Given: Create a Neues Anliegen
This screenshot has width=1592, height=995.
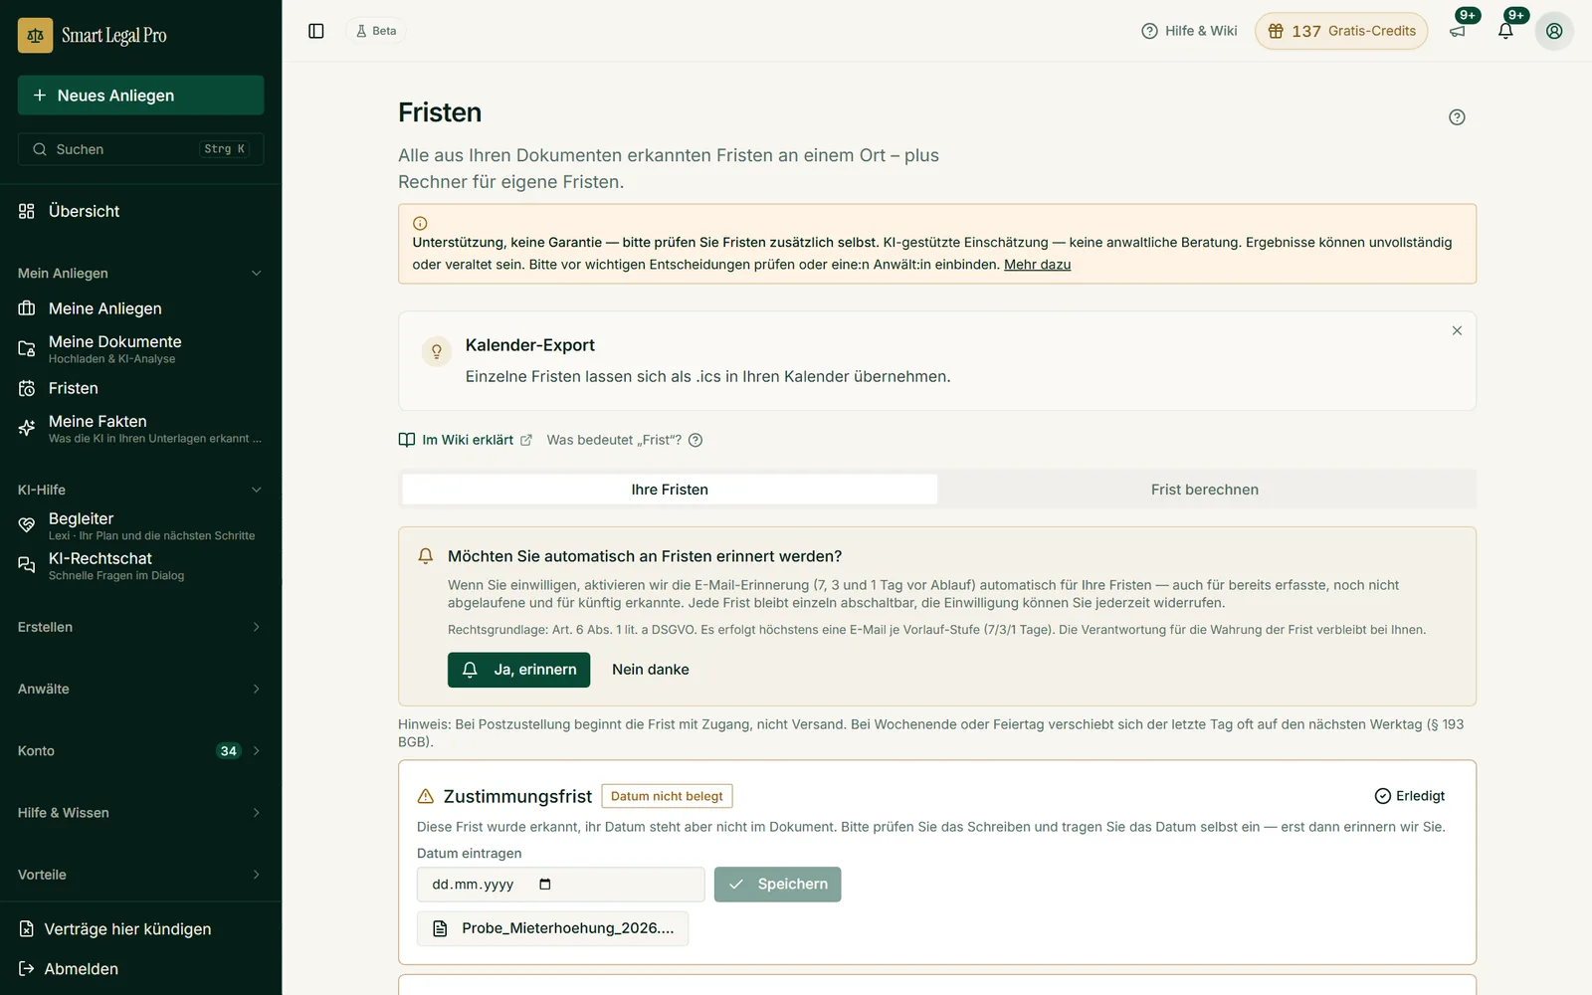Looking at the screenshot, I should (140, 96).
